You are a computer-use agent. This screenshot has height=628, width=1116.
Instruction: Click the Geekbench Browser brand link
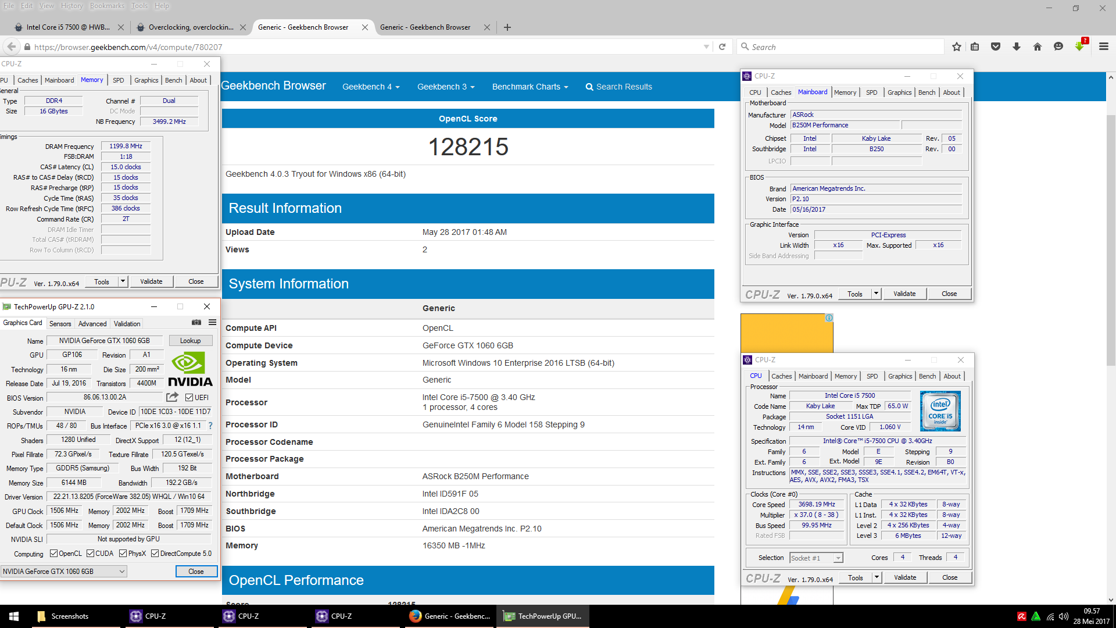pyautogui.click(x=273, y=86)
